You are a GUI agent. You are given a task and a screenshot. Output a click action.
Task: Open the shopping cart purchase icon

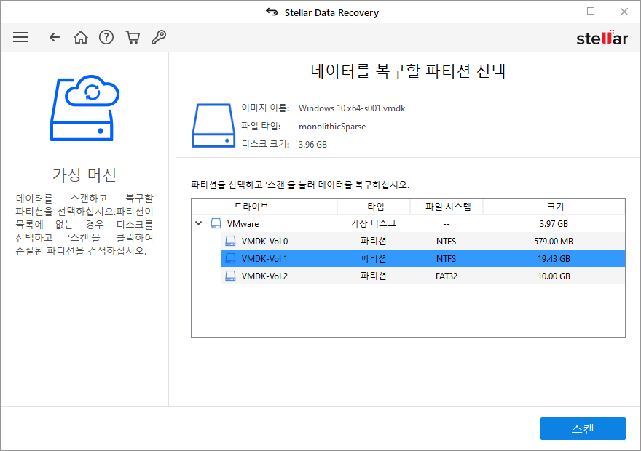133,37
